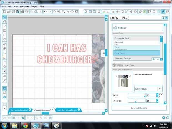Collapse Cut Settings panel with up arrow
172x129 pixels.
coord(163,18)
